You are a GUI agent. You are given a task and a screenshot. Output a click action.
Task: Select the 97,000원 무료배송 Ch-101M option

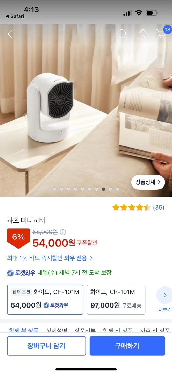click(x=116, y=299)
